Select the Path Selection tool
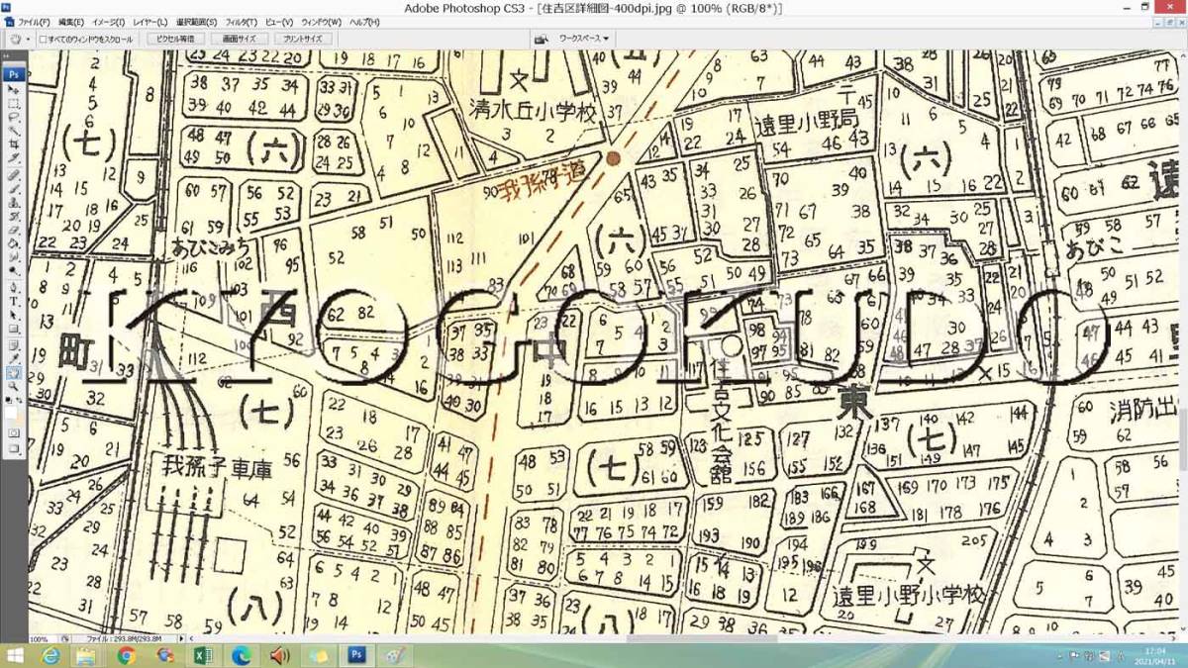 [14, 315]
